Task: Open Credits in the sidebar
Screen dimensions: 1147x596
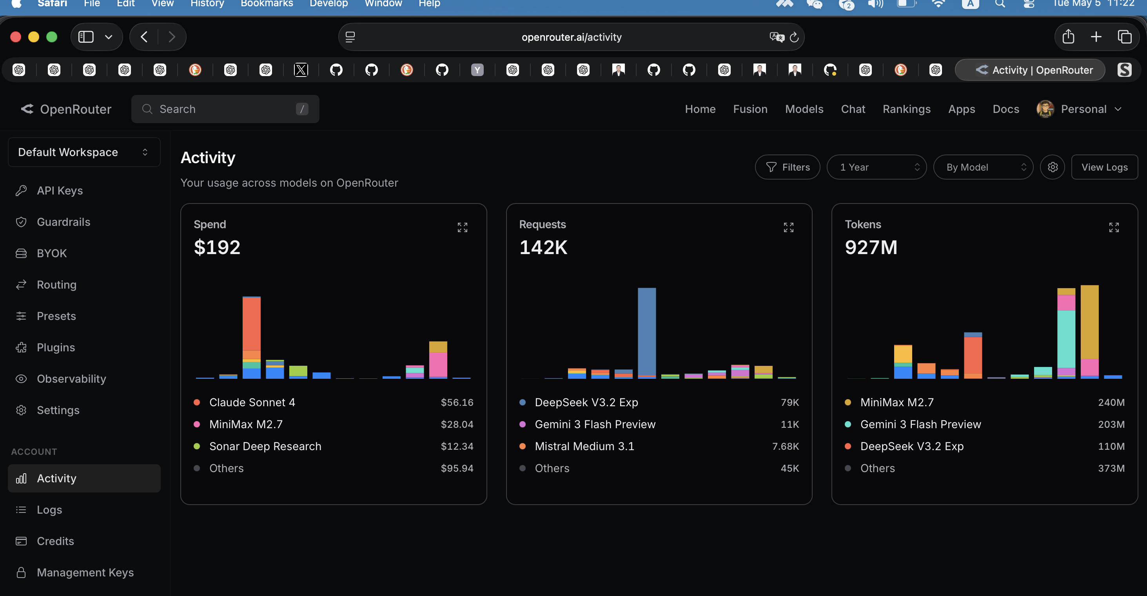Action: (84, 541)
